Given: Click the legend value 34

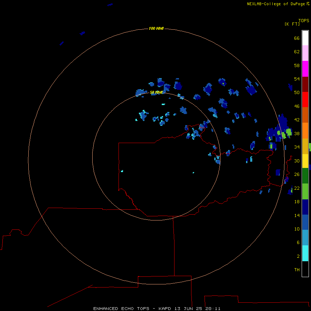Looking at the screenshot, I should [x=297, y=147].
